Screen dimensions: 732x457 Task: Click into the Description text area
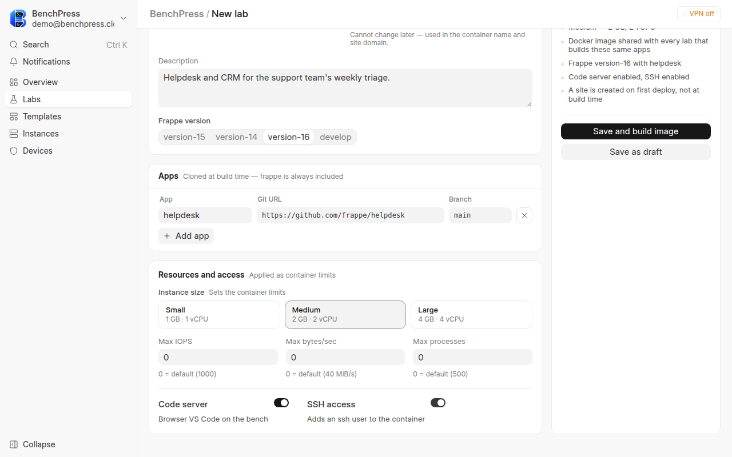pos(345,88)
